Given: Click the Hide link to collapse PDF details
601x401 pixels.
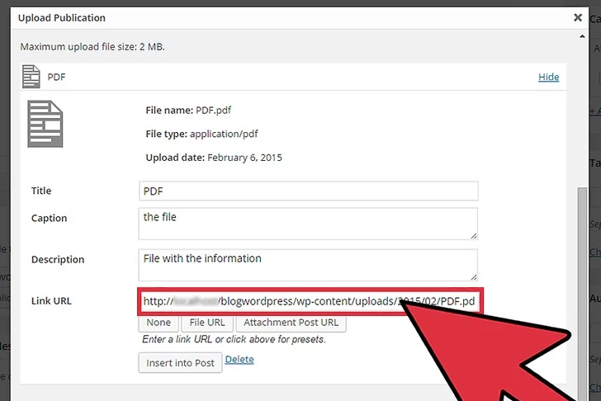Looking at the screenshot, I should (x=548, y=77).
